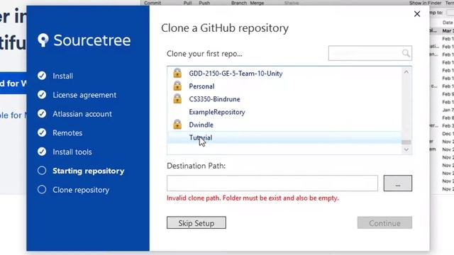Select the Tutorial repository
This screenshot has height=255, width=454.
click(284, 137)
